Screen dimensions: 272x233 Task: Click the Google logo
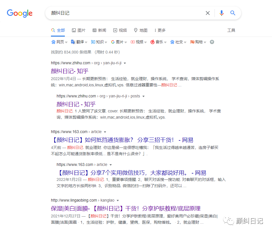click(20, 13)
